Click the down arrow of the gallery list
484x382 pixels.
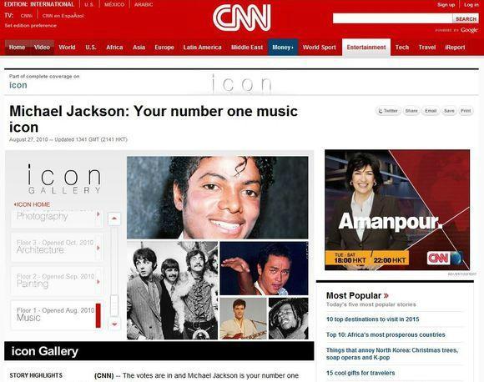114,324
